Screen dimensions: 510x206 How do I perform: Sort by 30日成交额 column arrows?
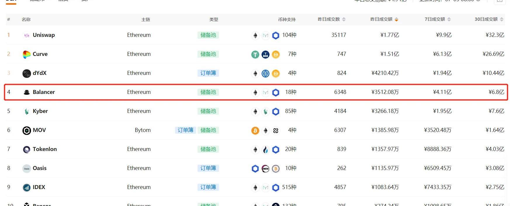pos(502,19)
